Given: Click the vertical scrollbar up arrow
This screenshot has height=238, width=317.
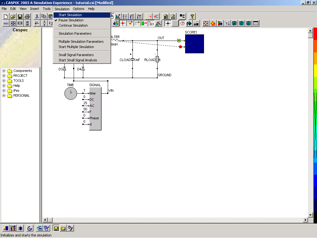Looking at the screenshot, I should tap(310, 31).
